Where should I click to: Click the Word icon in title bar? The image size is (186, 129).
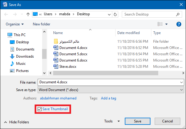tap(5, 4)
